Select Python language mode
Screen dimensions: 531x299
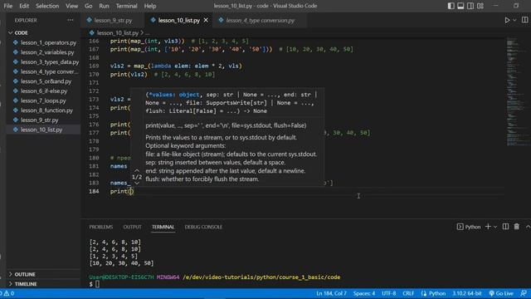point(433,293)
